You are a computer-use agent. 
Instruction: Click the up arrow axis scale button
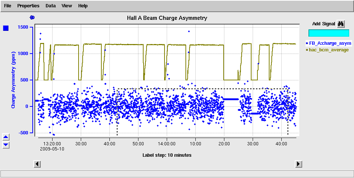pyautogui.click(x=6, y=137)
